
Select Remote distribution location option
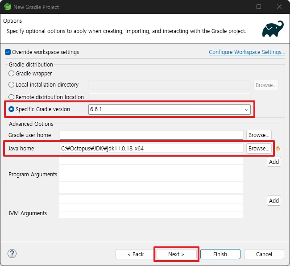(x=11, y=97)
